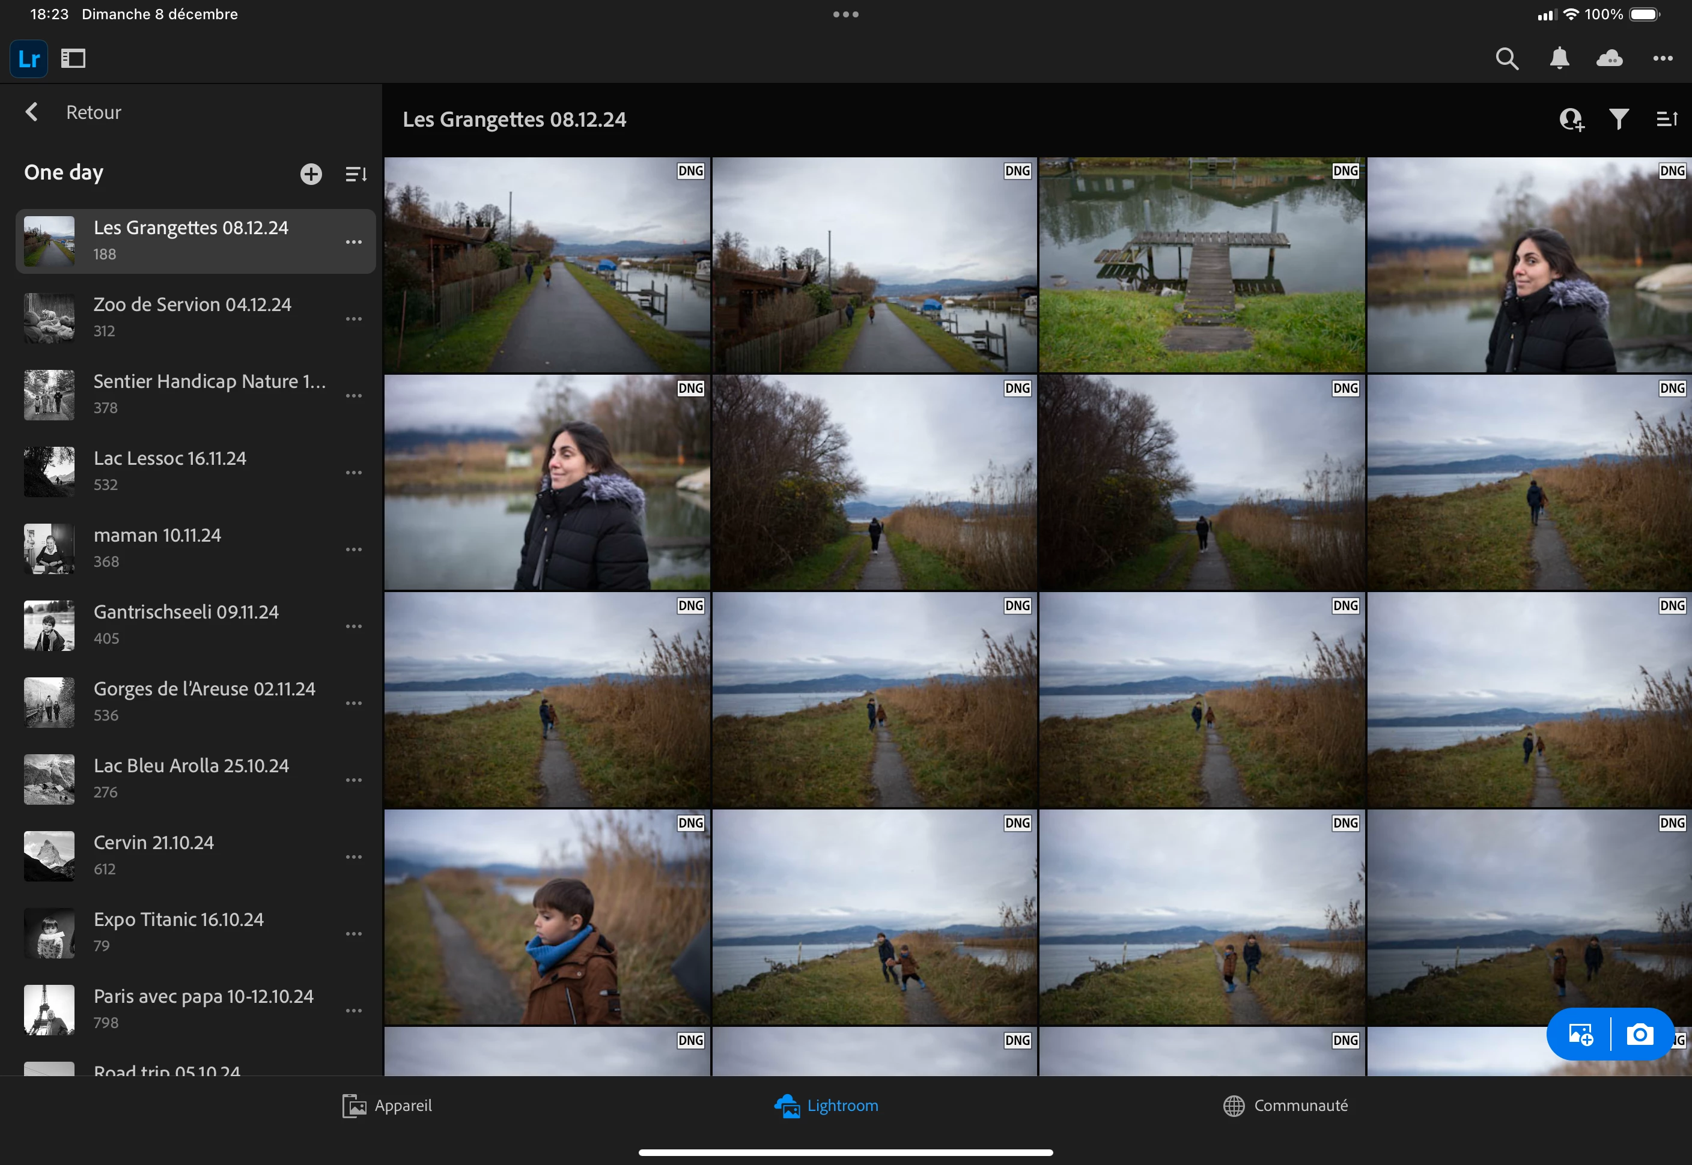This screenshot has width=1692, height=1165.
Task: Open the top-right three-dot overflow menu
Action: point(1663,58)
